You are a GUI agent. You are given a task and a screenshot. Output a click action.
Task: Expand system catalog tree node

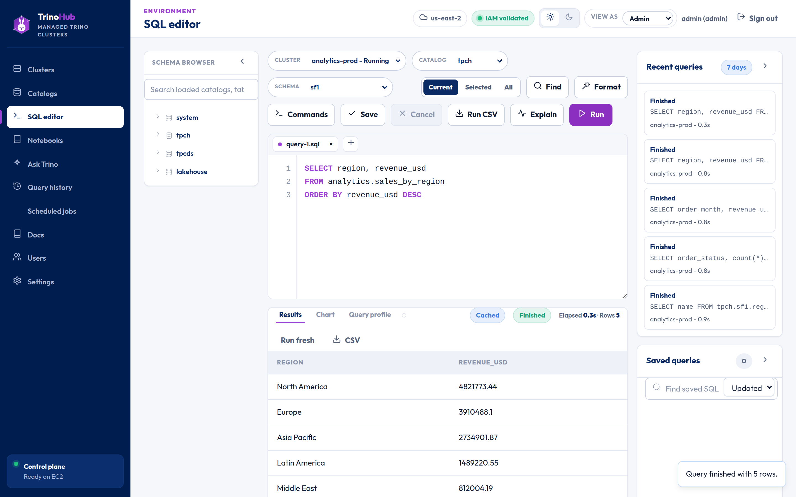(x=158, y=117)
